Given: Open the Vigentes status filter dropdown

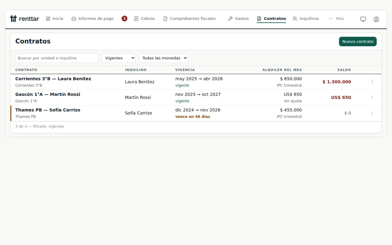Looking at the screenshot, I should point(119,58).
